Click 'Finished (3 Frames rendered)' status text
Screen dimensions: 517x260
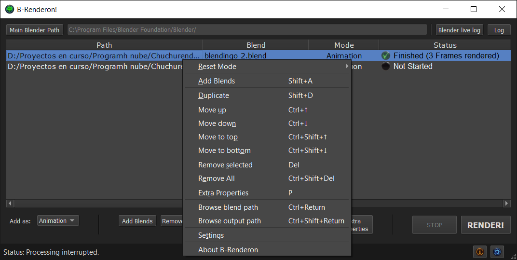[x=446, y=56]
